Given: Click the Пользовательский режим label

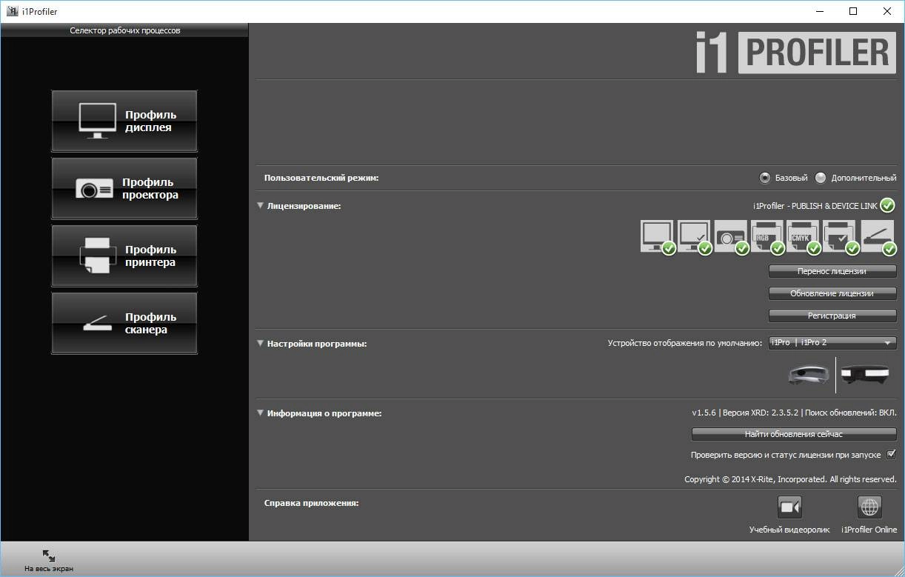Looking at the screenshot, I should pos(321,178).
